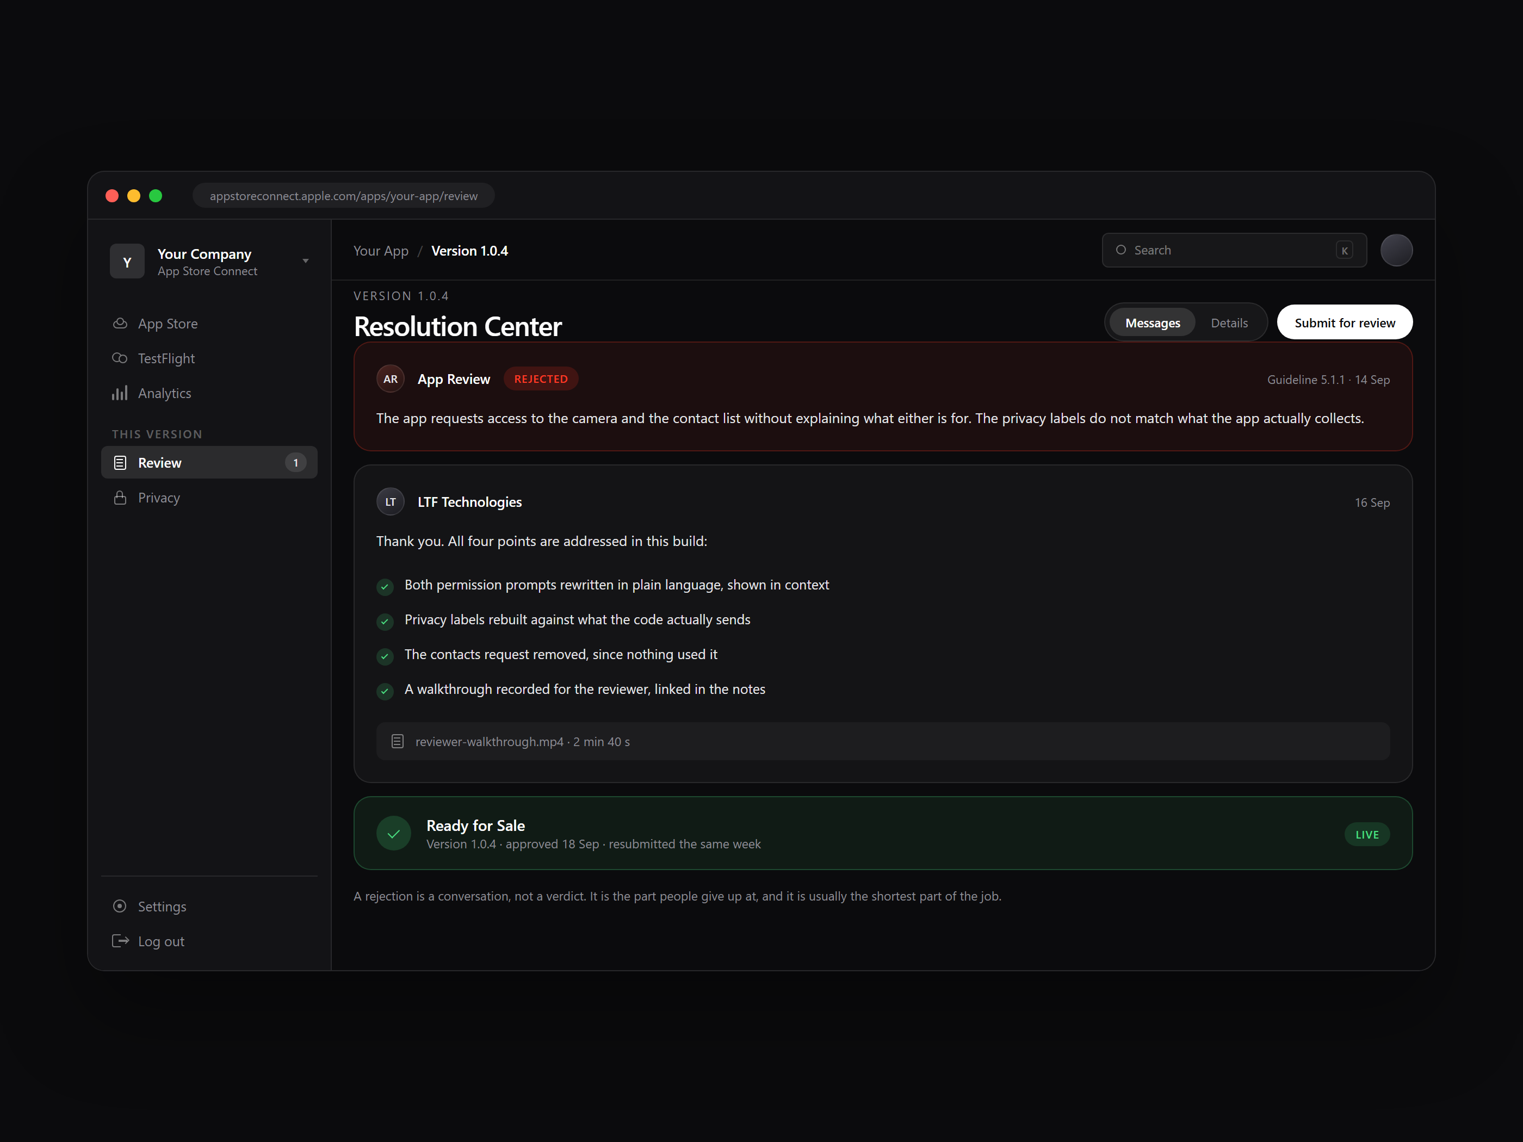Click the file icon of reviewer-walkthrough.mp4
The image size is (1523, 1142).
pos(397,741)
